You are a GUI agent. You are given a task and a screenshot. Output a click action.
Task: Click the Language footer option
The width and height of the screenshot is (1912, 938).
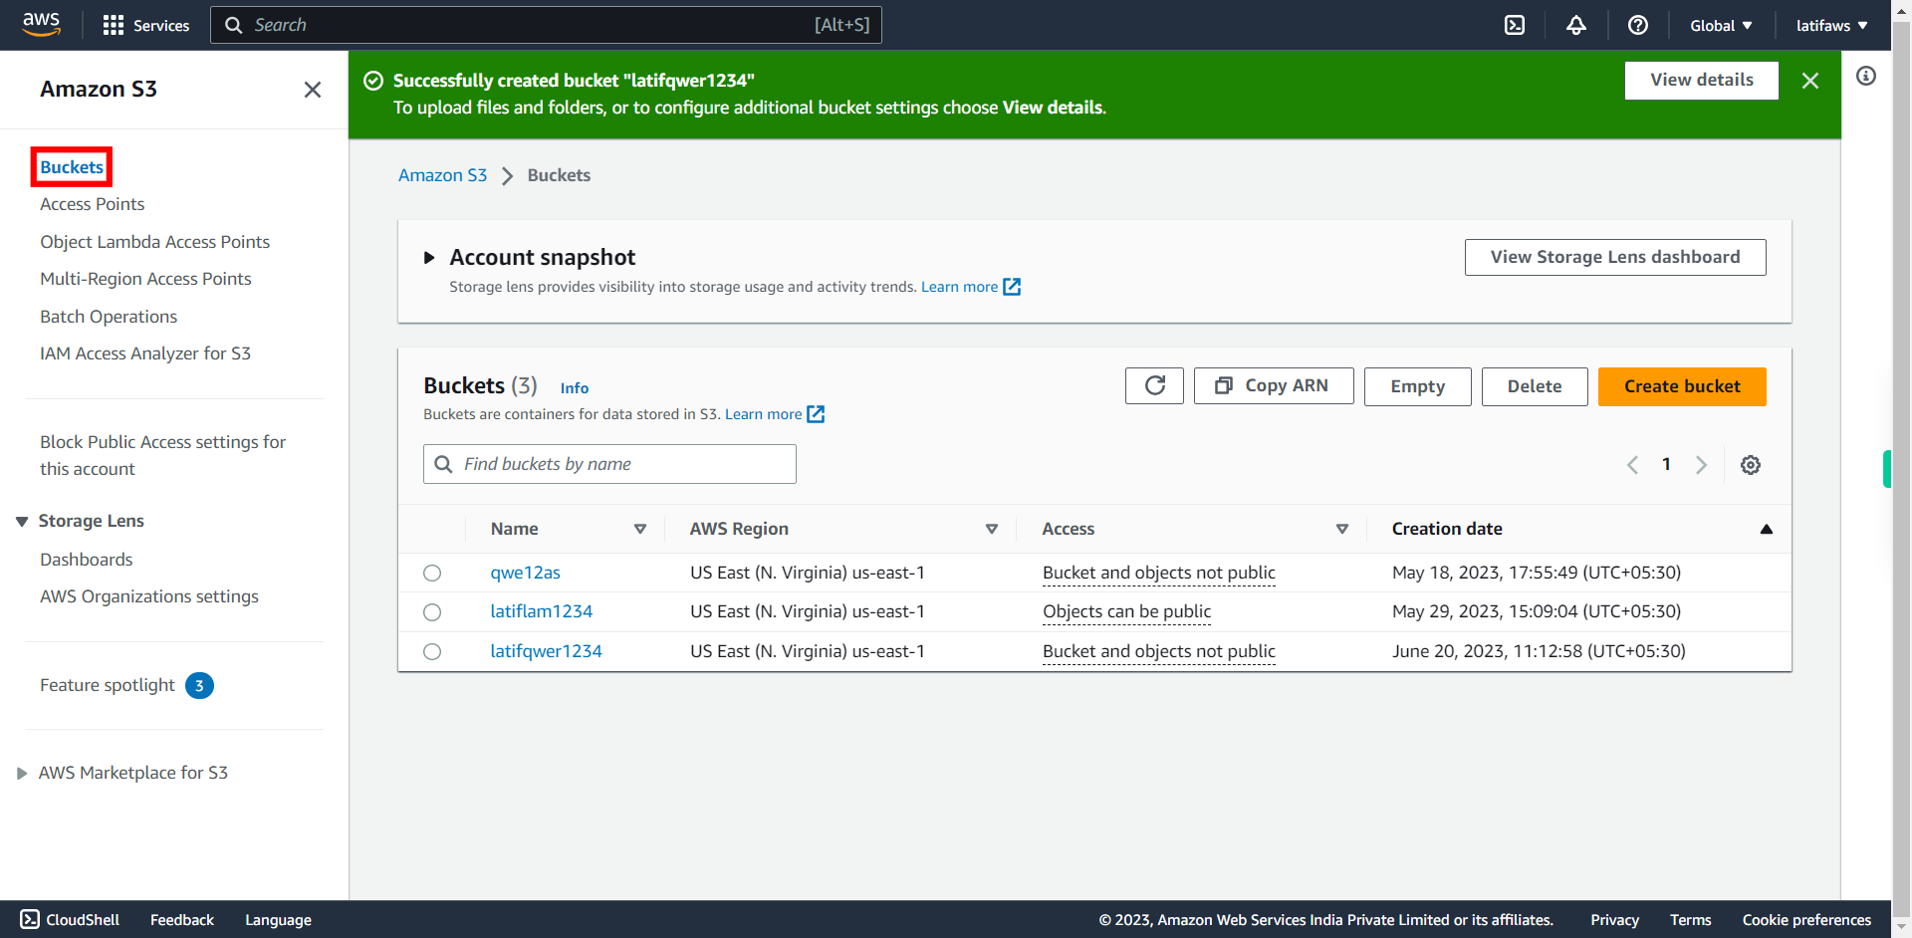tap(278, 920)
